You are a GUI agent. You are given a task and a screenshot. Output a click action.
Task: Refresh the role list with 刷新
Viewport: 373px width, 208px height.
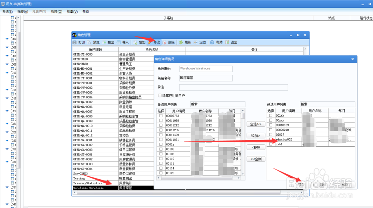point(181,42)
